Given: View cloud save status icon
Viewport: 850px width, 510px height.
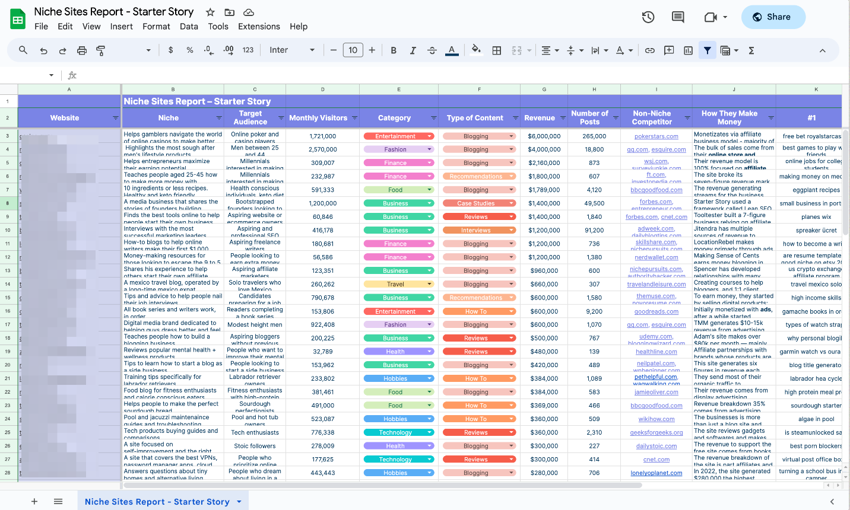Looking at the screenshot, I should pos(249,12).
